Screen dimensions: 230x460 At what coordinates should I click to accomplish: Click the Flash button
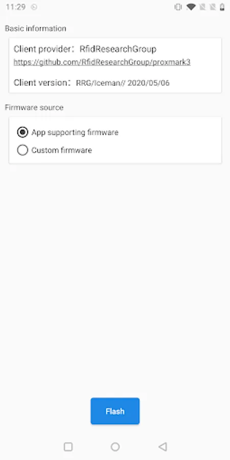(x=115, y=411)
